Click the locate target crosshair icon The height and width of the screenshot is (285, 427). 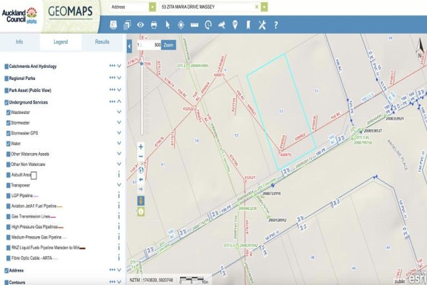point(181,25)
